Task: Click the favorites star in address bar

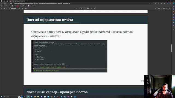Action: (152, 4)
